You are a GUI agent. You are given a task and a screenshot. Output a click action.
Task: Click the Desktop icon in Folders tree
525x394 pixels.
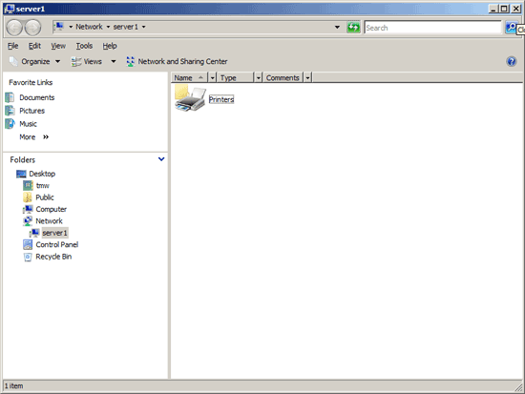point(21,174)
